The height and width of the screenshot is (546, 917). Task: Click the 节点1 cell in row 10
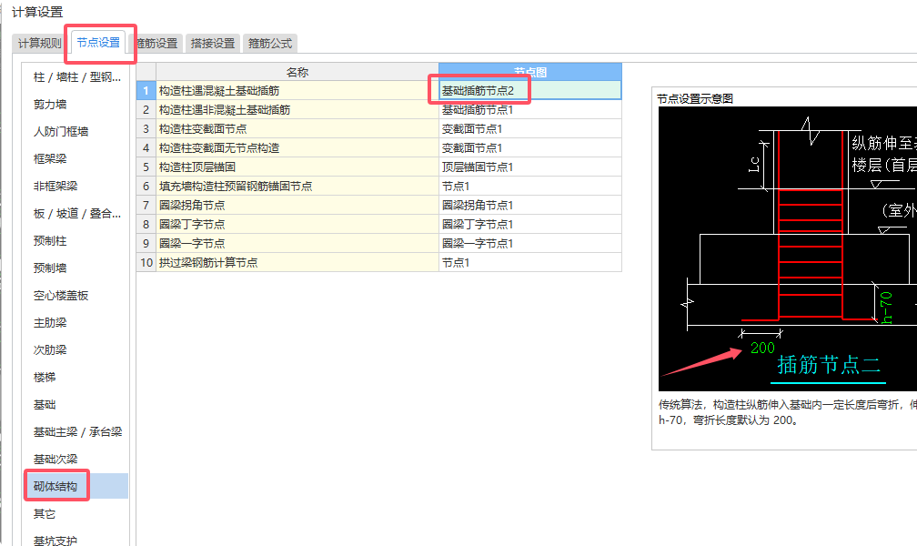click(x=529, y=262)
